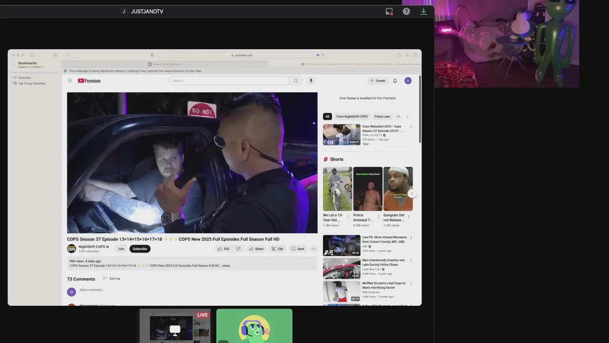Go back in Bookmarks sidebar chevron
The width and height of the screenshot is (609, 343).
[x=14, y=64]
